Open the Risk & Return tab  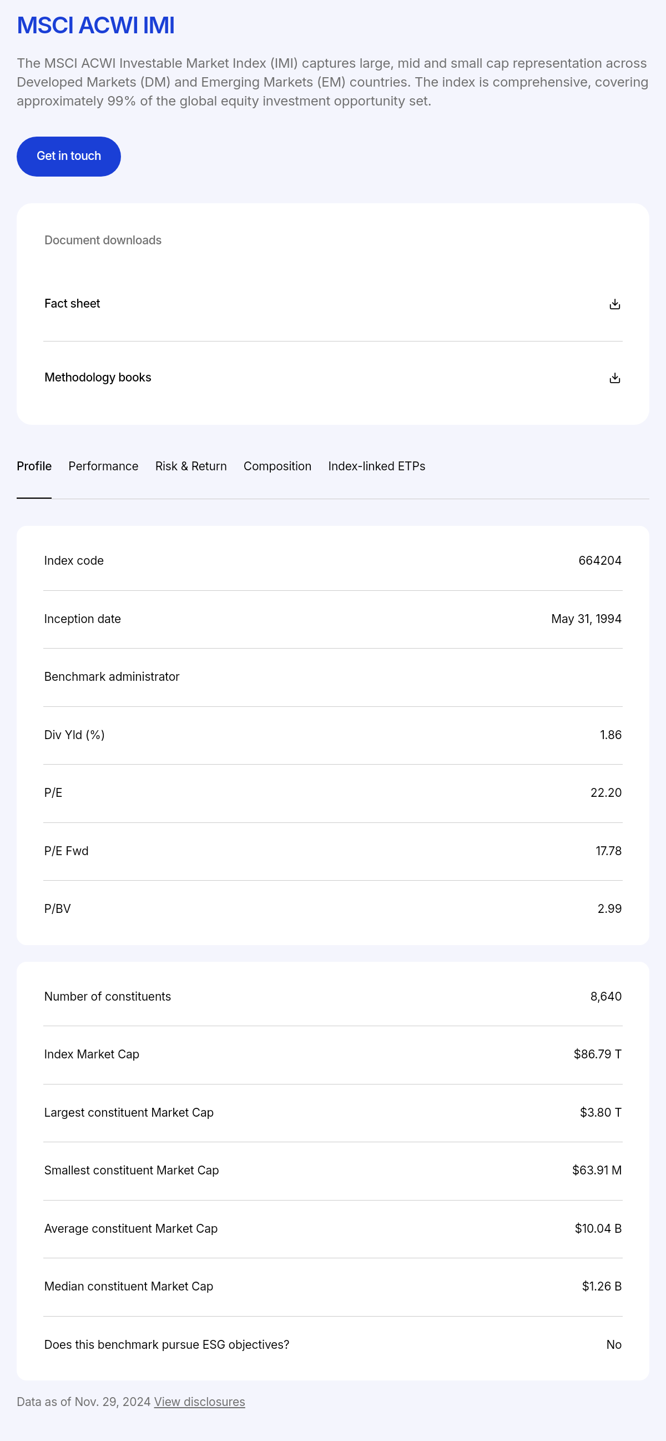pyautogui.click(x=191, y=466)
